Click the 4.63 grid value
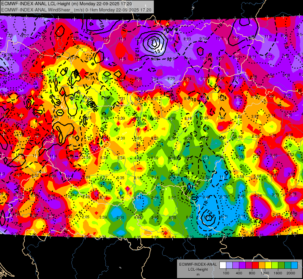 coord(290,154)
